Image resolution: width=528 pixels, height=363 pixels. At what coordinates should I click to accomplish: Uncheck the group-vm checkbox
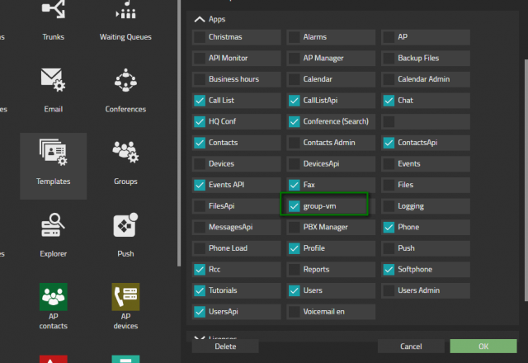pyautogui.click(x=295, y=206)
